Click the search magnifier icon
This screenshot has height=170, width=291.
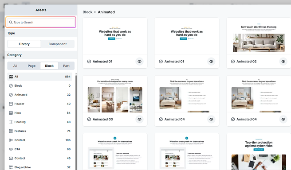point(11,22)
